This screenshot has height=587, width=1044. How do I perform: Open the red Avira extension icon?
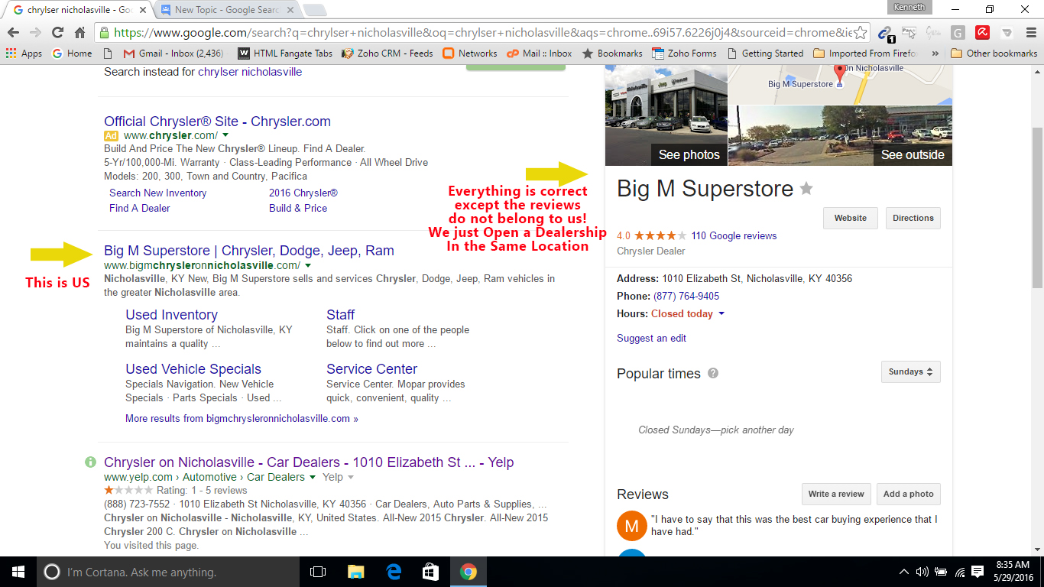coord(983,33)
